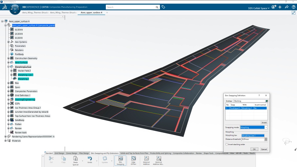Open Solids and Top Surfaces from Plies tab
The width and height of the screenshot is (297, 167).
134,153
